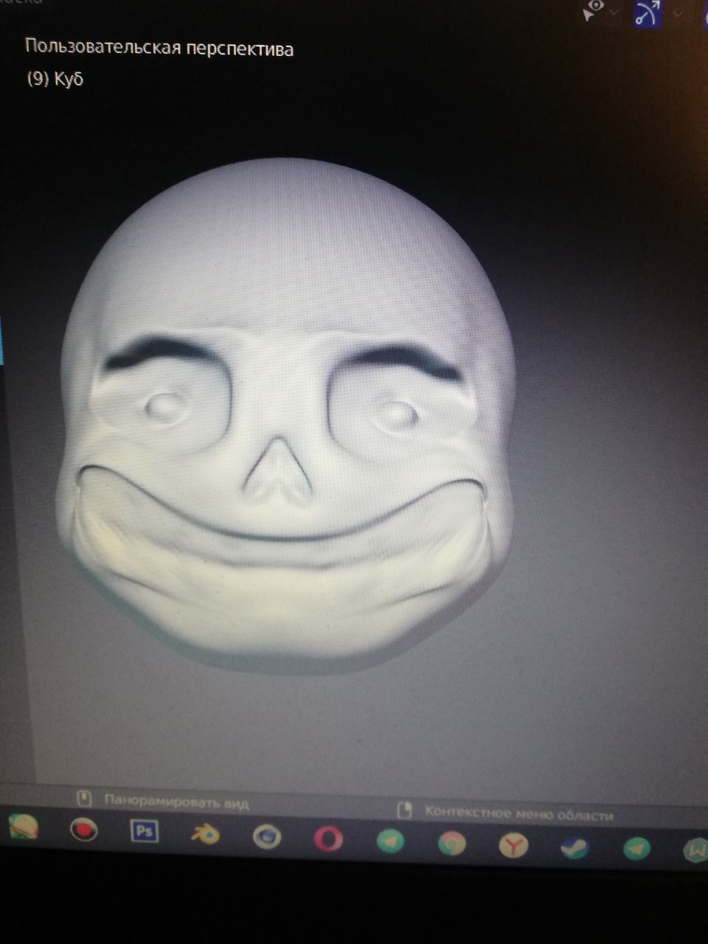This screenshot has height=944, width=708.
Task: Click the mouse icon beside 'Контекстное меню области'
Action: 404,810
